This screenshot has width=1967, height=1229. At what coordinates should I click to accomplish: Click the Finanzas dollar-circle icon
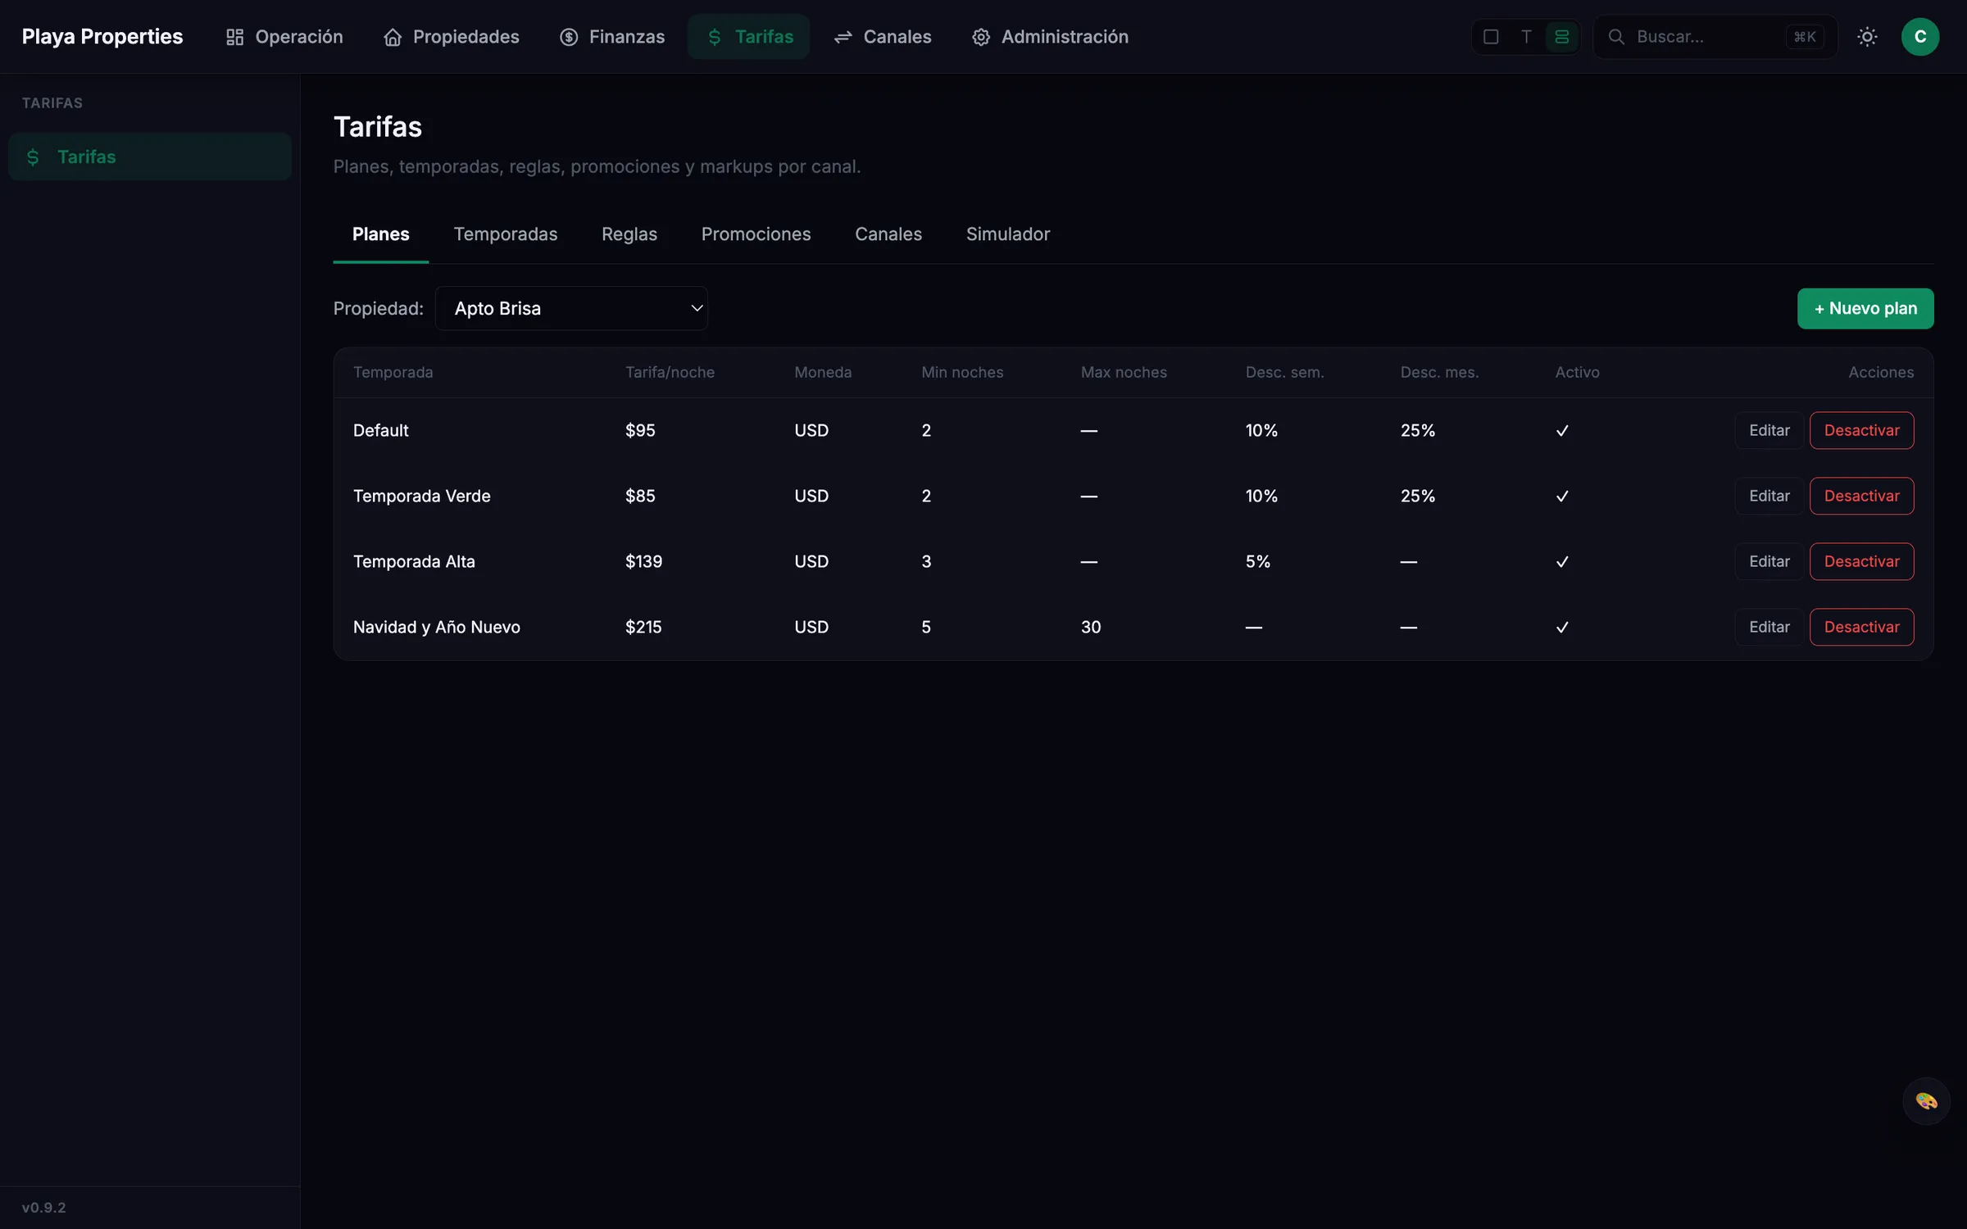569,37
